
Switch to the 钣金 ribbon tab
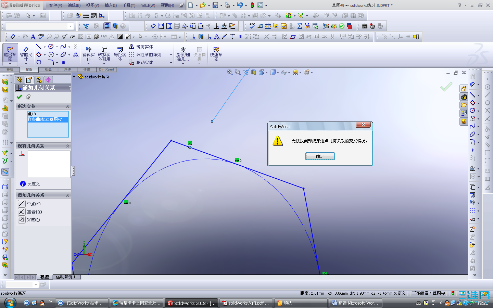coord(48,69)
